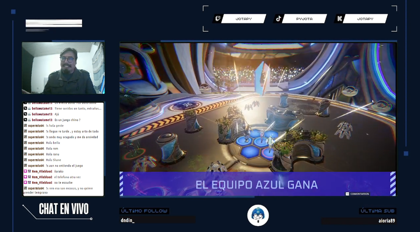Image resolution: width=420 pixels, height=232 pixels.
Task: Click message 'no te escuche'
Action: pos(63,182)
